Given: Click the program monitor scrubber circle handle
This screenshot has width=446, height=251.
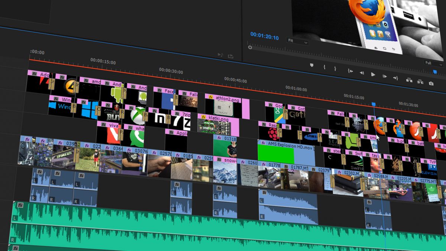Looking at the screenshot, I should coord(250,47).
